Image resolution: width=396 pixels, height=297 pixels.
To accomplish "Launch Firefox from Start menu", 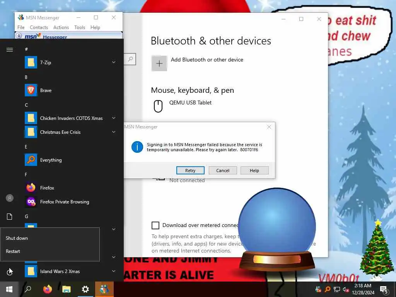I will pyautogui.click(x=70, y=188).
